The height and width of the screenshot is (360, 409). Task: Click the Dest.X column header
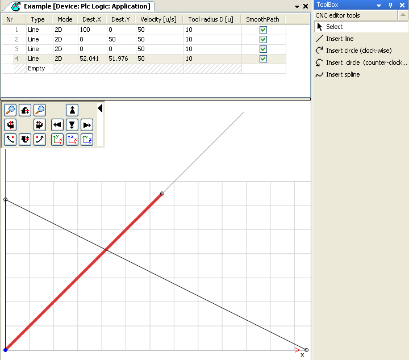91,19
